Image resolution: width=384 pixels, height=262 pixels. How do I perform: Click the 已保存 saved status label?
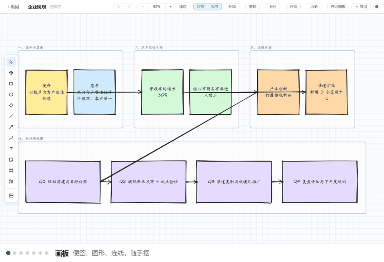[x=56, y=7]
